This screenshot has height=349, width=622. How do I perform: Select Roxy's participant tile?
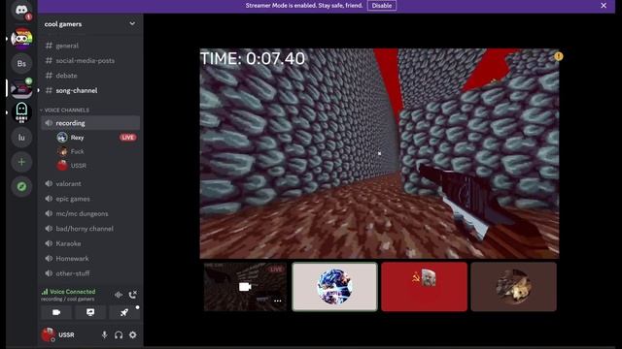[x=334, y=287]
